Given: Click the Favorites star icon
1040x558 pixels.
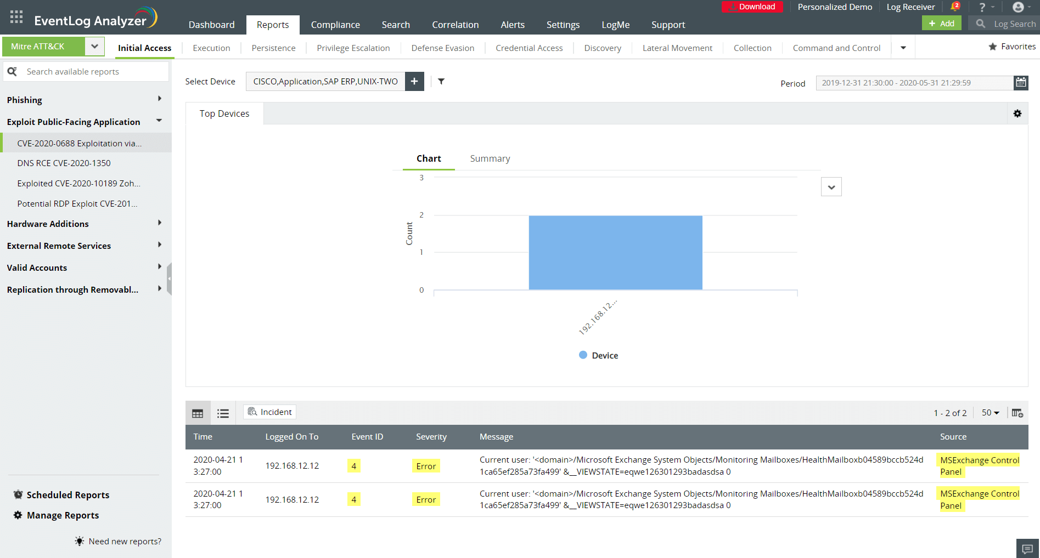Looking at the screenshot, I should pos(993,47).
